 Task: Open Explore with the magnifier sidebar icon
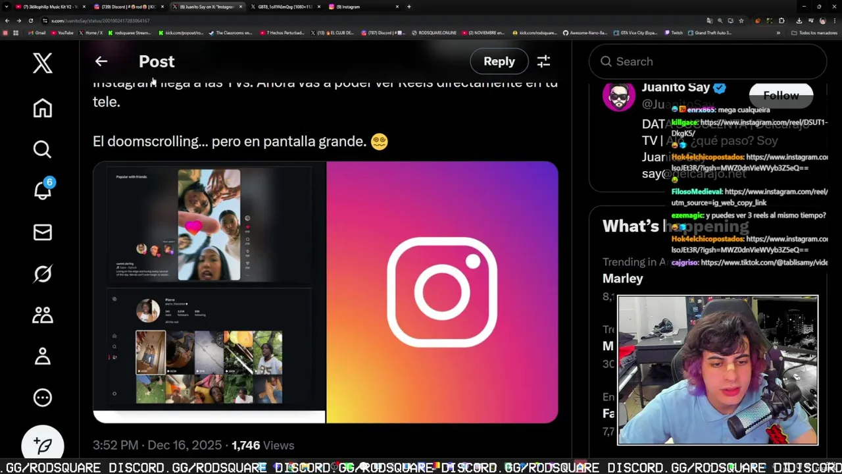pyautogui.click(x=43, y=149)
